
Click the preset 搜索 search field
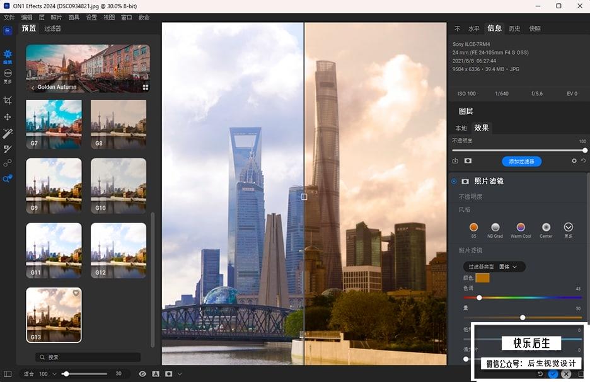tap(88, 357)
